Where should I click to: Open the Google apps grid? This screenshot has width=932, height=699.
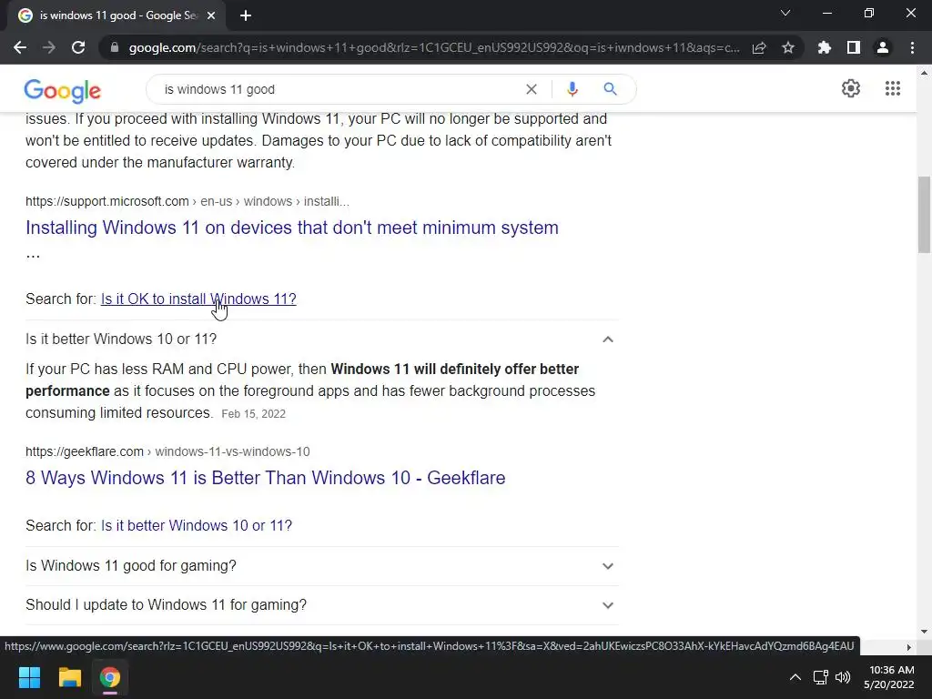pyautogui.click(x=893, y=88)
